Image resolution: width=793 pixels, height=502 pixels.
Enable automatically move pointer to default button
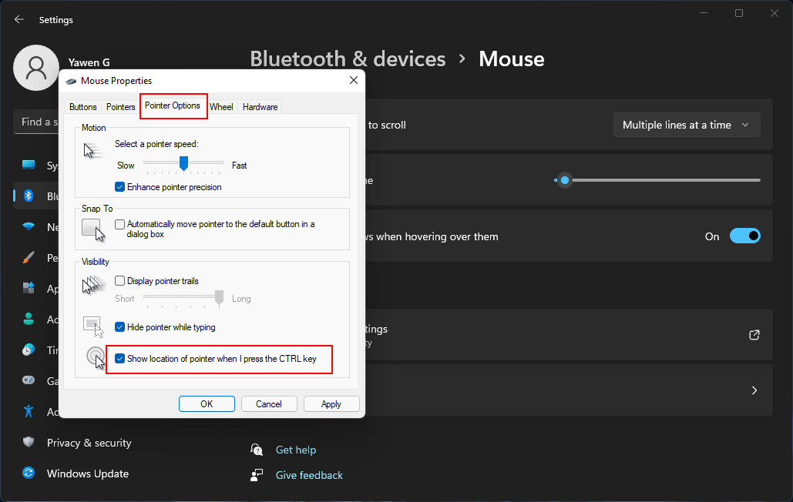pyautogui.click(x=120, y=224)
